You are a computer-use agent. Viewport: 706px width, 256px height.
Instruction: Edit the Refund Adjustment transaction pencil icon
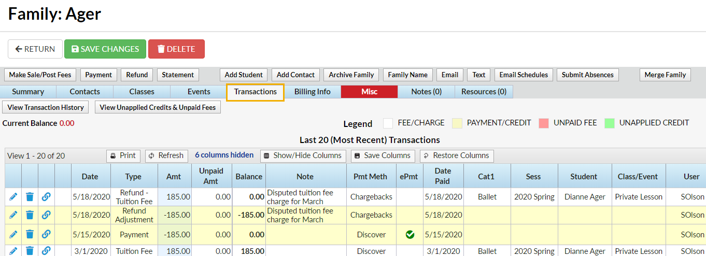(x=13, y=215)
